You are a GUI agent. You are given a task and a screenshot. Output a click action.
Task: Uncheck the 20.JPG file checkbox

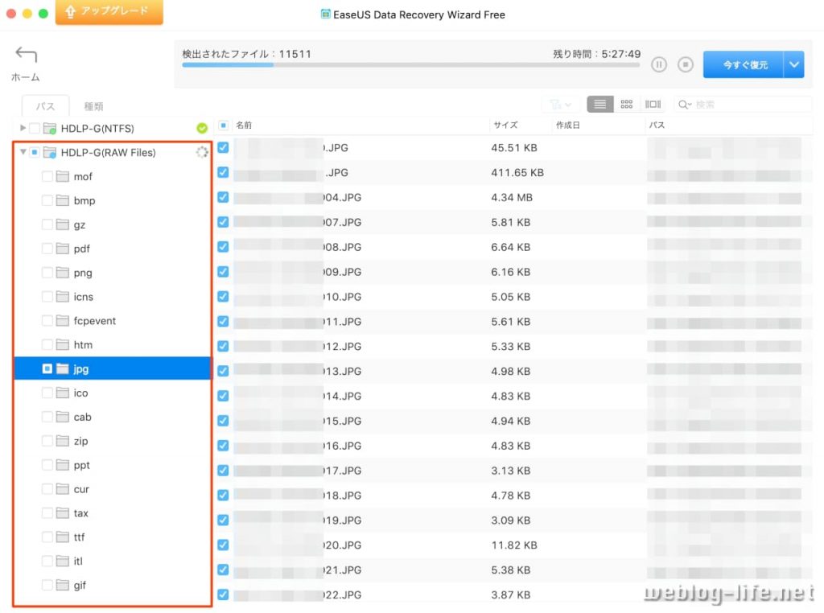click(x=224, y=545)
